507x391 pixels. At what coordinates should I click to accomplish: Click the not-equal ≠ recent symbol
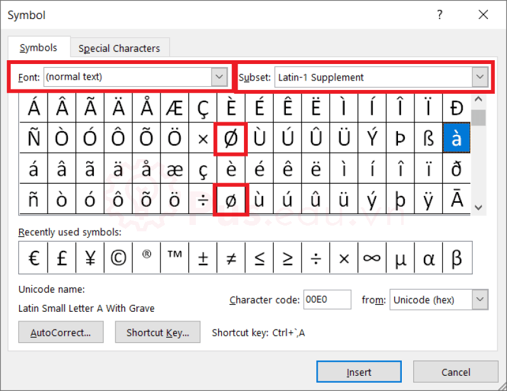coord(231,259)
